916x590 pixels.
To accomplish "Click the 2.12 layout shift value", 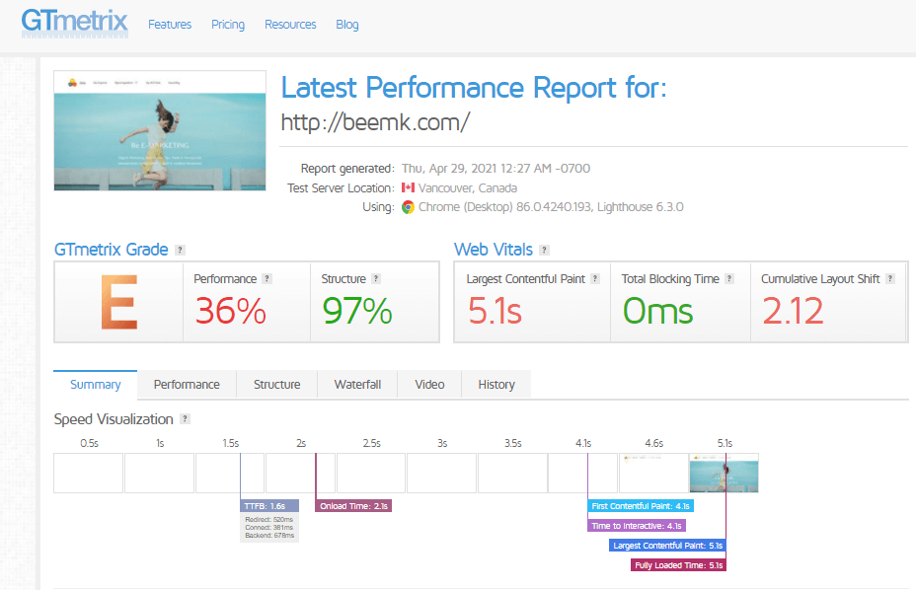I will click(x=793, y=311).
